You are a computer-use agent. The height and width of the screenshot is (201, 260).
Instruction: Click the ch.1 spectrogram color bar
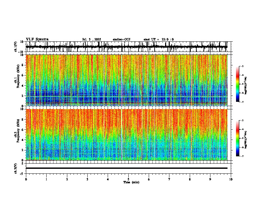tap(237, 84)
